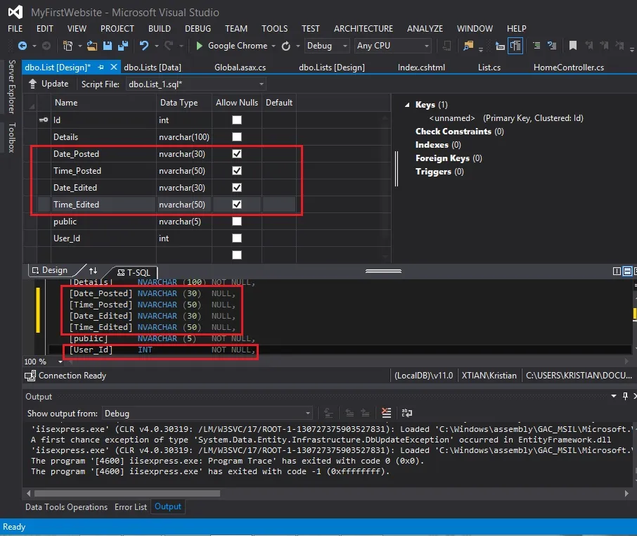Screen dimensions: 637x536
Task: Click the design/T-SQL pane splitter handle
Action: click(x=383, y=271)
